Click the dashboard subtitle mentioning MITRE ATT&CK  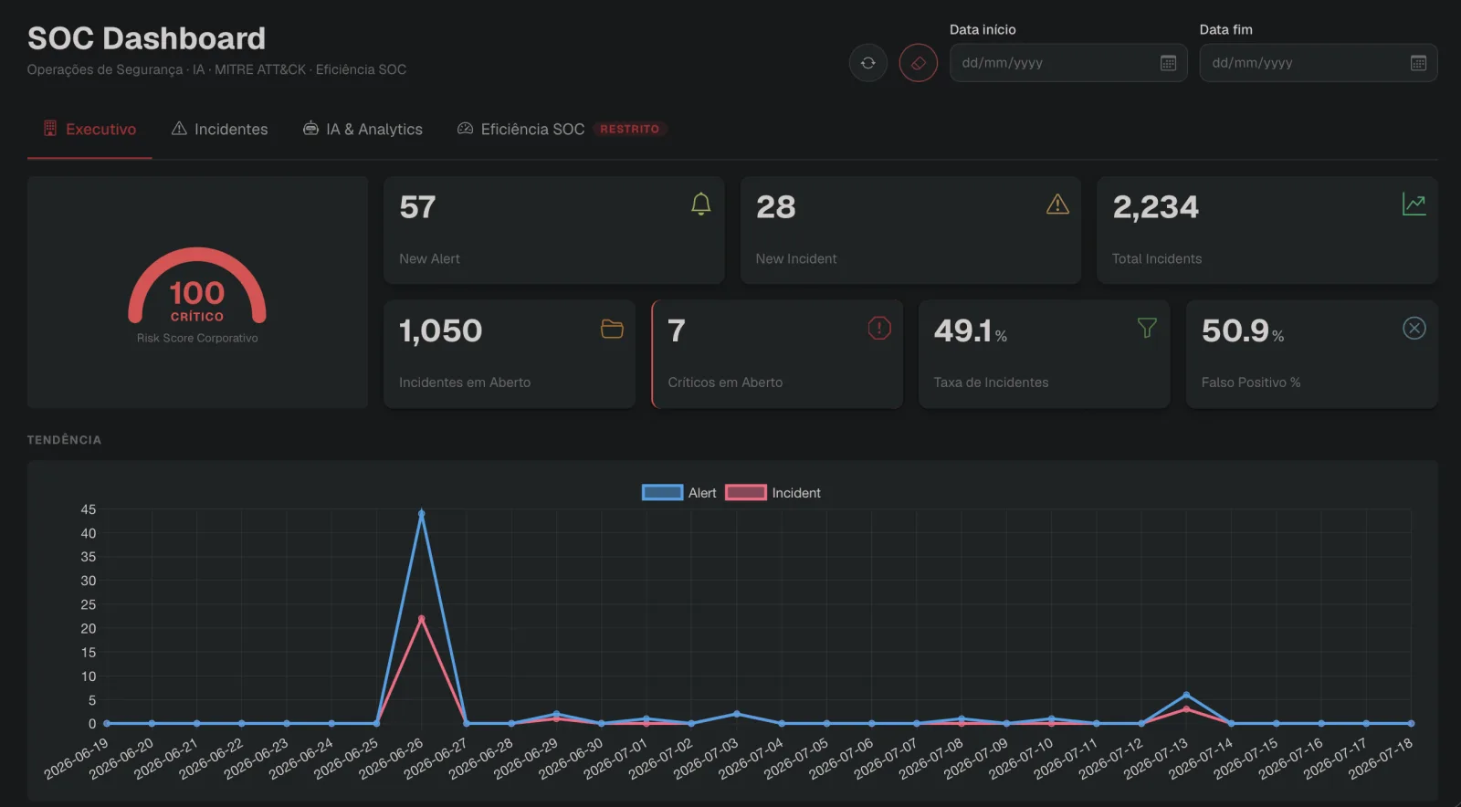(x=216, y=69)
